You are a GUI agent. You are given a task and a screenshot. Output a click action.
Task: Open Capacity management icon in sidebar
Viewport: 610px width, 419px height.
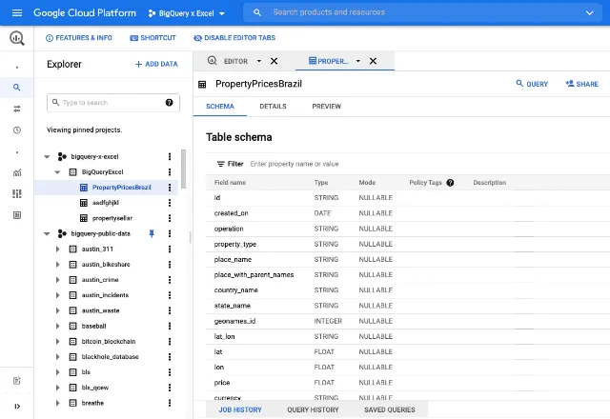(x=17, y=193)
